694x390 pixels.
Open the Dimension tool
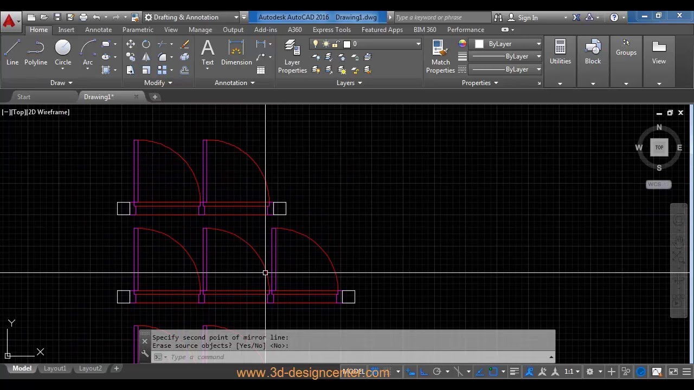236,53
